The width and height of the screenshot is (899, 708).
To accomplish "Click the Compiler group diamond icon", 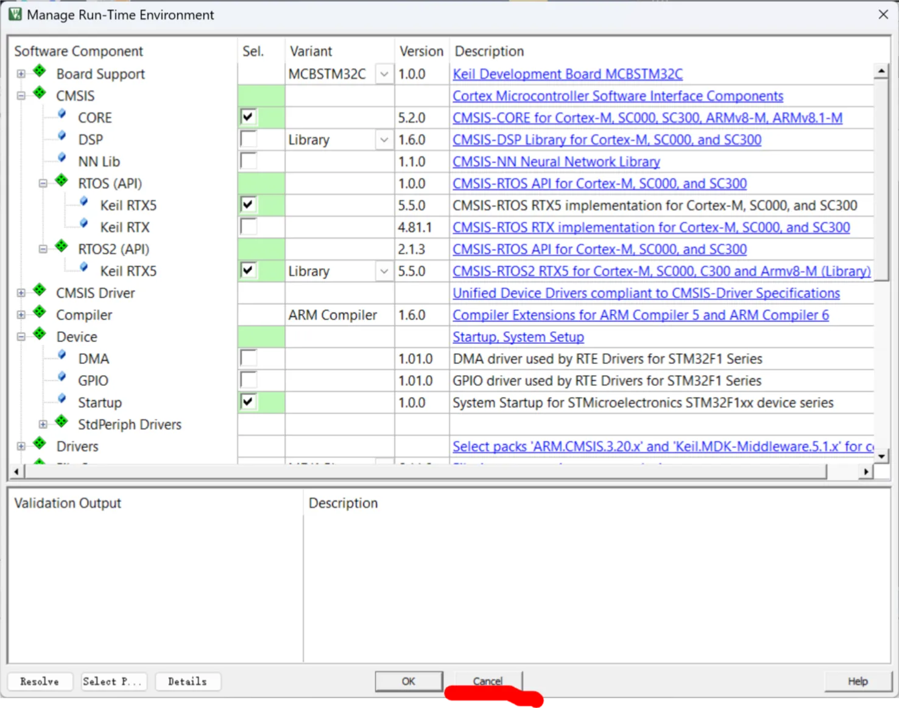I will pyautogui.click(x=40, y=312).
